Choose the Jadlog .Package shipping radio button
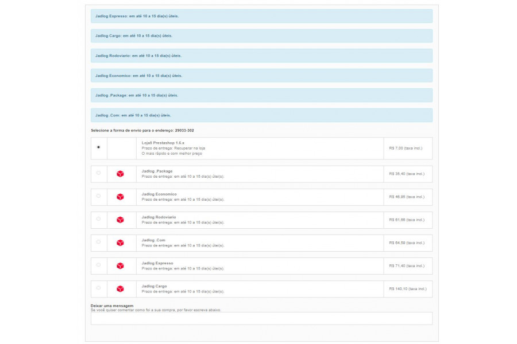The width and height of the screenshot is (517, 344). [x=98, y=173]
